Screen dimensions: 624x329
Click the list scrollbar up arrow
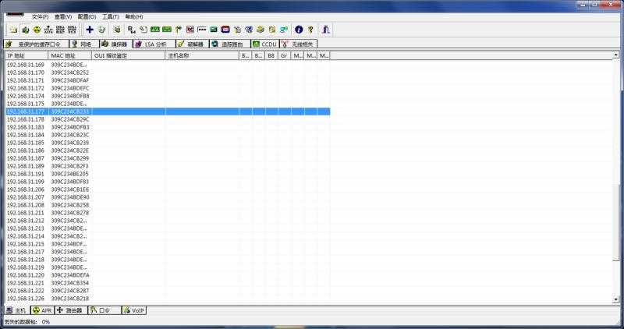tap(616, 55)
